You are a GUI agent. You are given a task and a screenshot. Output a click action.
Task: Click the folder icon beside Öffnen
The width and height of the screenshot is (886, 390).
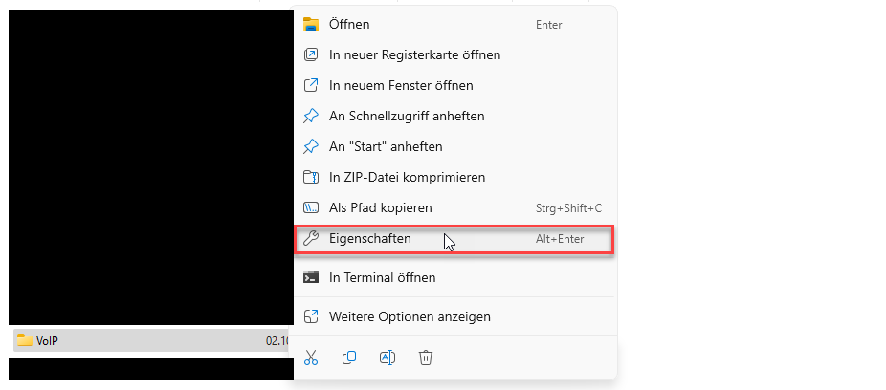pos(311,24)
